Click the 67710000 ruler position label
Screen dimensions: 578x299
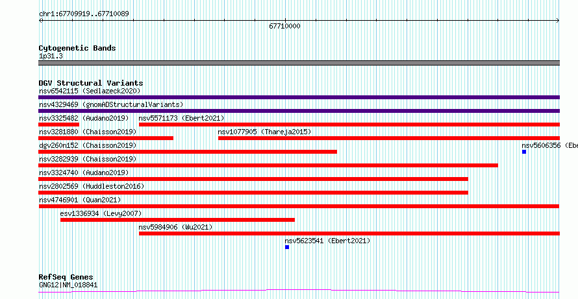284,26
